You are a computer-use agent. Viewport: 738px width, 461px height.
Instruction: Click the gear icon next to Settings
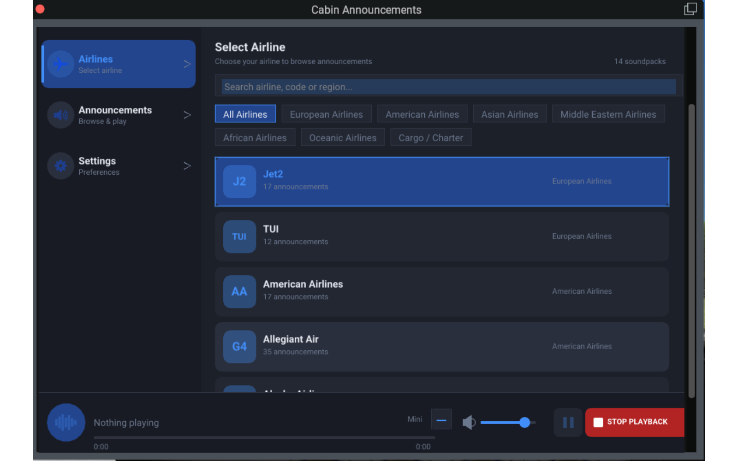[x=60, y=165]
